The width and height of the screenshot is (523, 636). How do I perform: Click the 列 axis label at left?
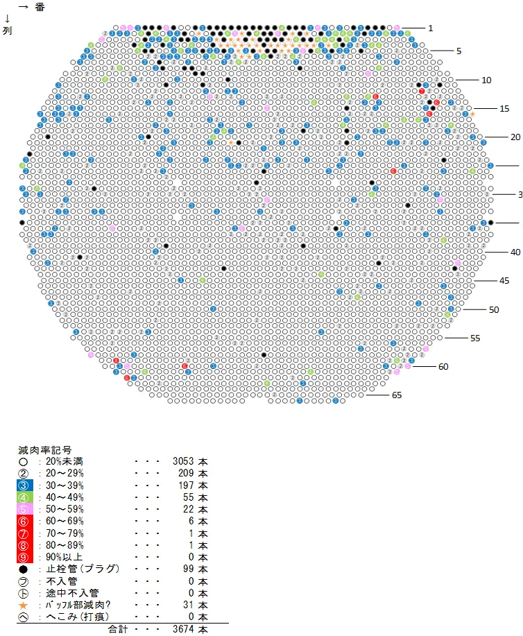pos(8,31)
